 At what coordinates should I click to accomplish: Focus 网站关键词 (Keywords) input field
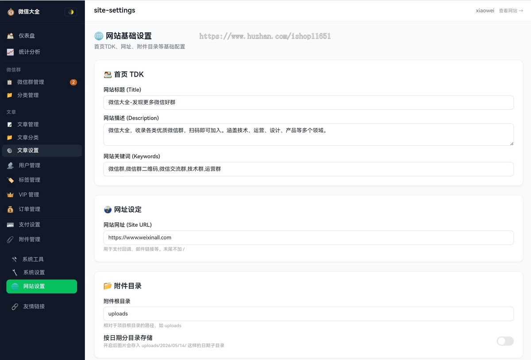[x=308, y=169]
